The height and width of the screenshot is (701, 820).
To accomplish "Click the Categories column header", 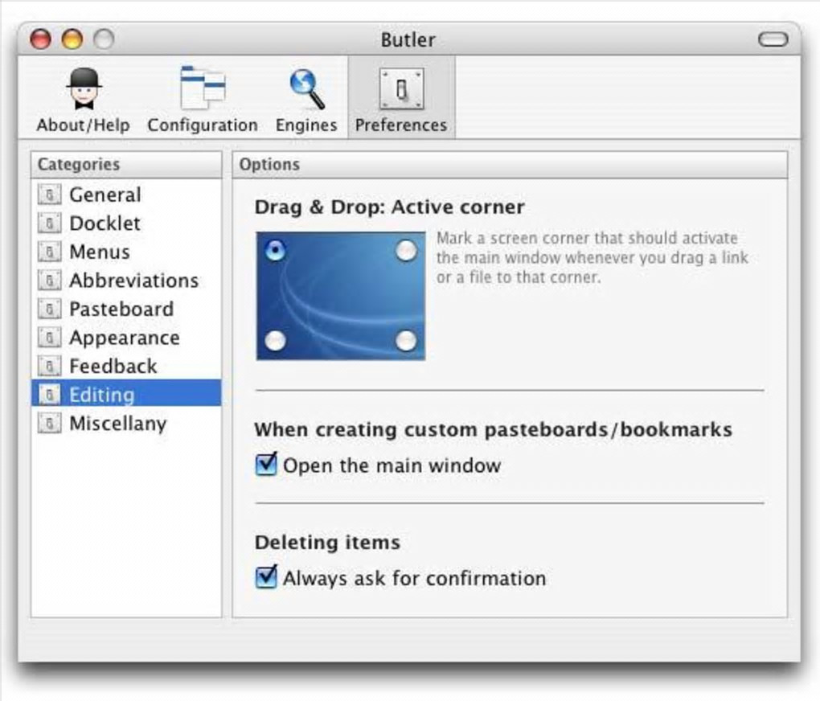I will pyautogui.click(x=126, y=165).
